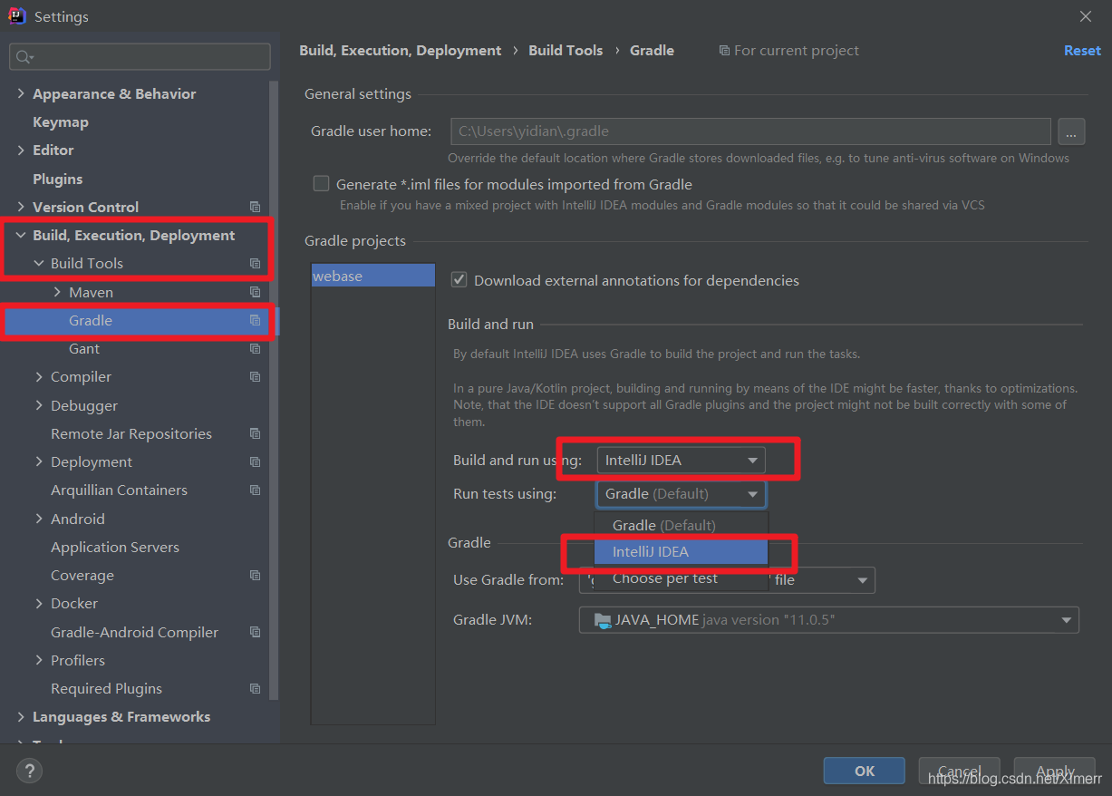Screen dimensions: 1112x796
Task: Click the project-level icon beside Required Plugins
Action: pyautogui.click(x=255, y=688)
